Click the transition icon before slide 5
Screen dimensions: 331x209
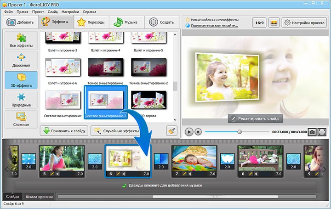tap(29, 161)
